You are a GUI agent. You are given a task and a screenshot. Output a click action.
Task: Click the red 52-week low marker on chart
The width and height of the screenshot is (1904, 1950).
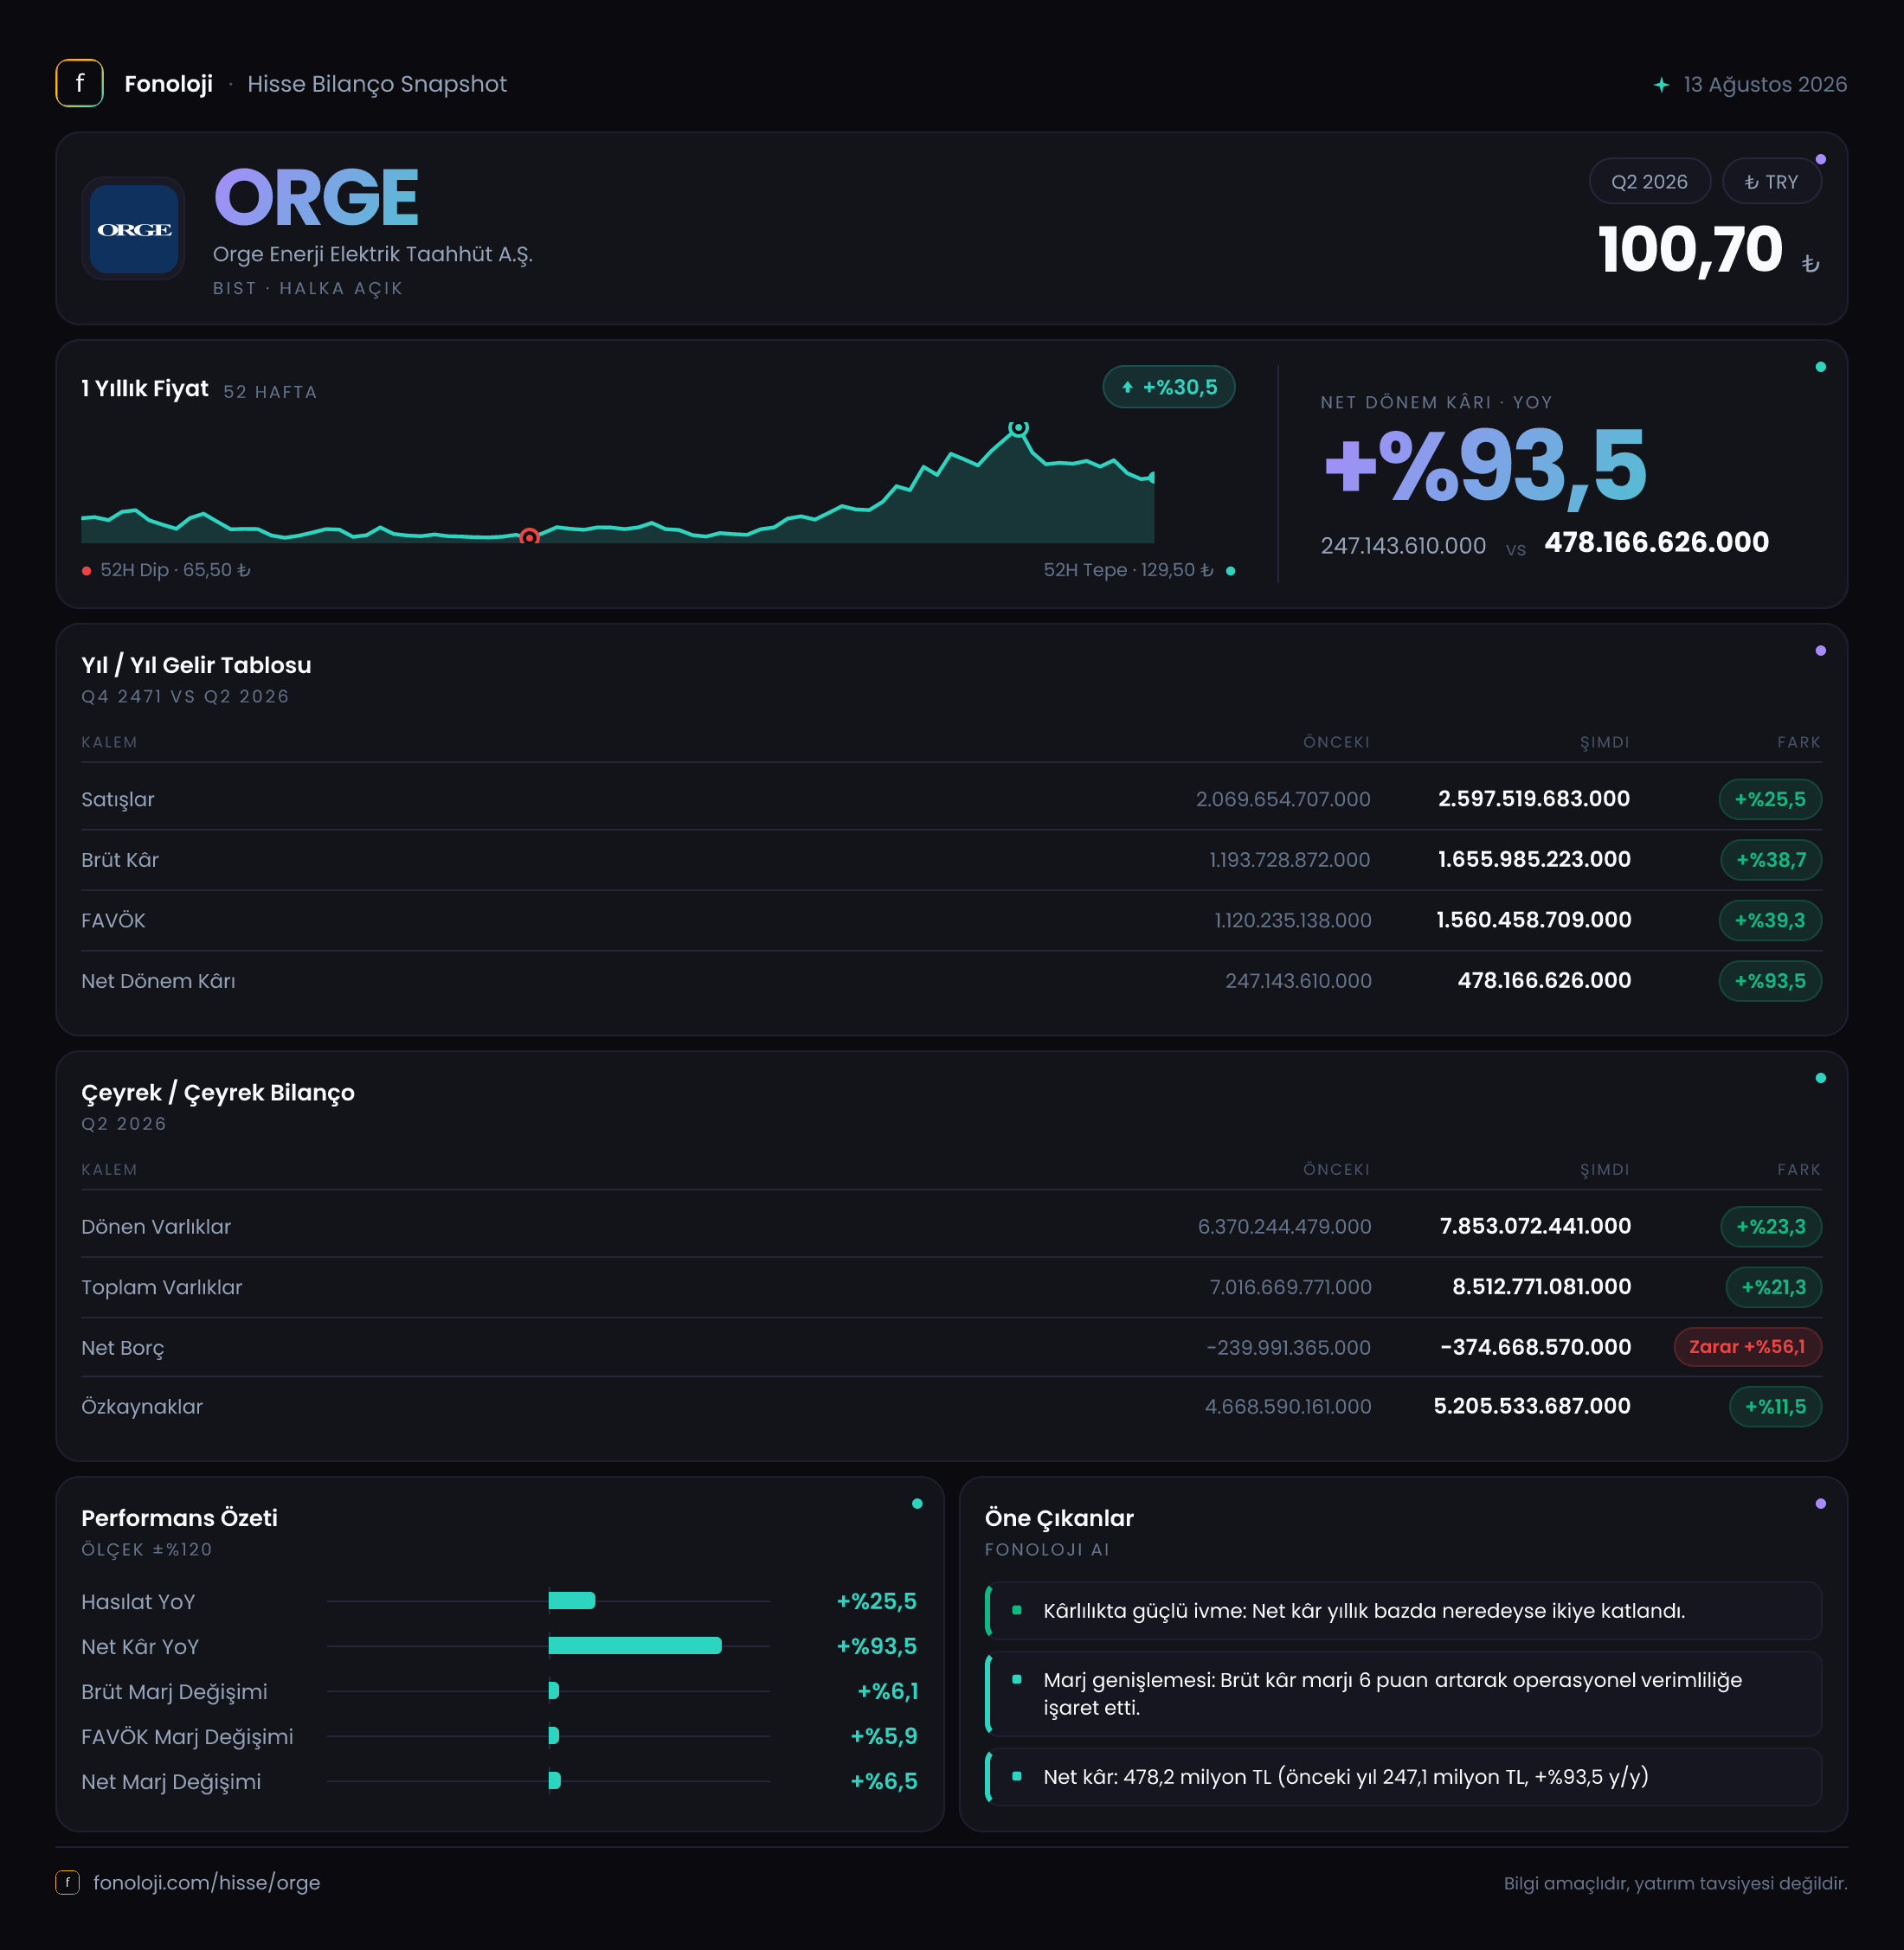pyautogui.click(x=530, y=536)
